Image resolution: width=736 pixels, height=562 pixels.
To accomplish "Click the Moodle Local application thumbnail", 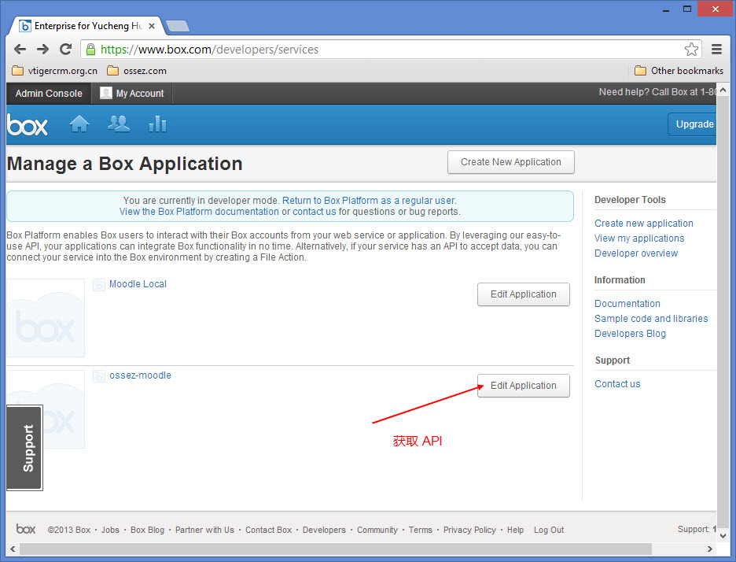I will coord(46,318).
